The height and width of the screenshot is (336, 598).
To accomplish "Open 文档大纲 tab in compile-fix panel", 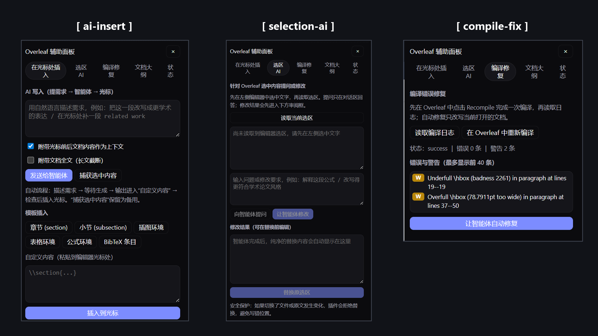I will click(x=534, y=72).
